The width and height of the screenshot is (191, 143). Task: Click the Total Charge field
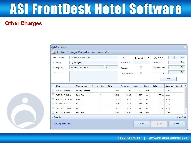click(x=177, y=72)
